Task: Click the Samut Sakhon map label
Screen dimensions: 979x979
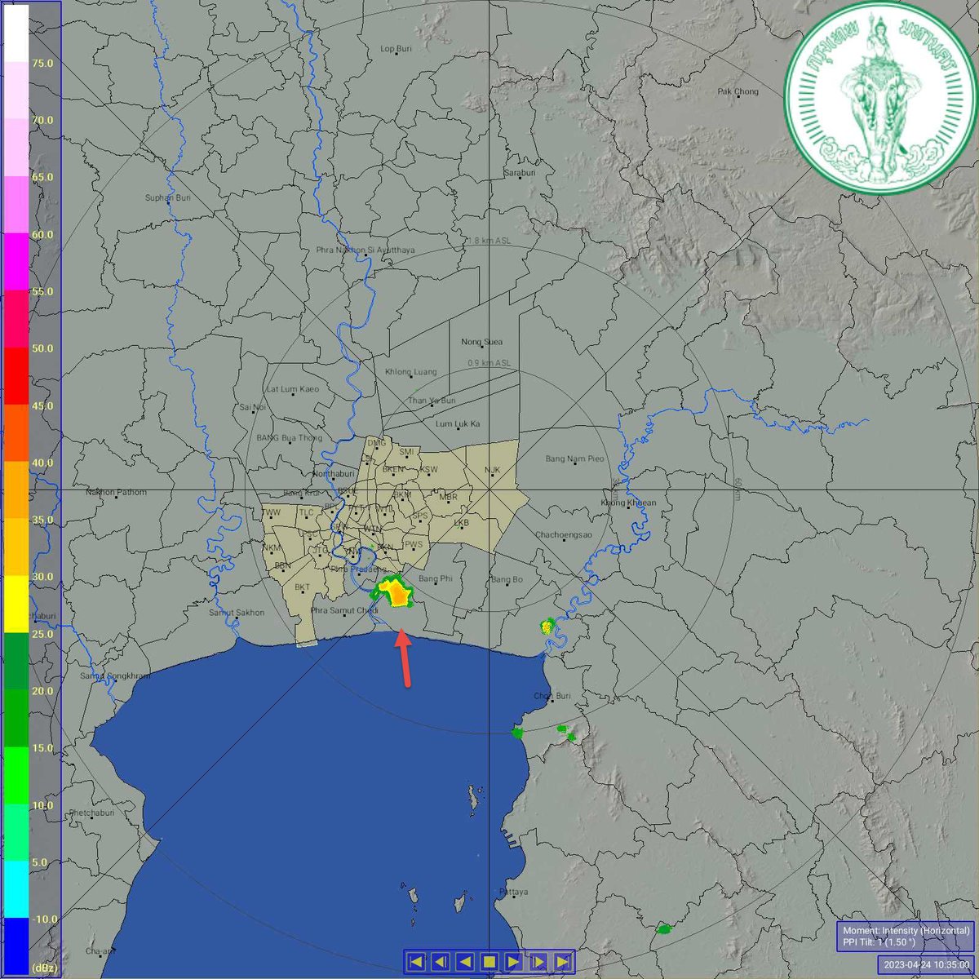Action: (237, 613)
